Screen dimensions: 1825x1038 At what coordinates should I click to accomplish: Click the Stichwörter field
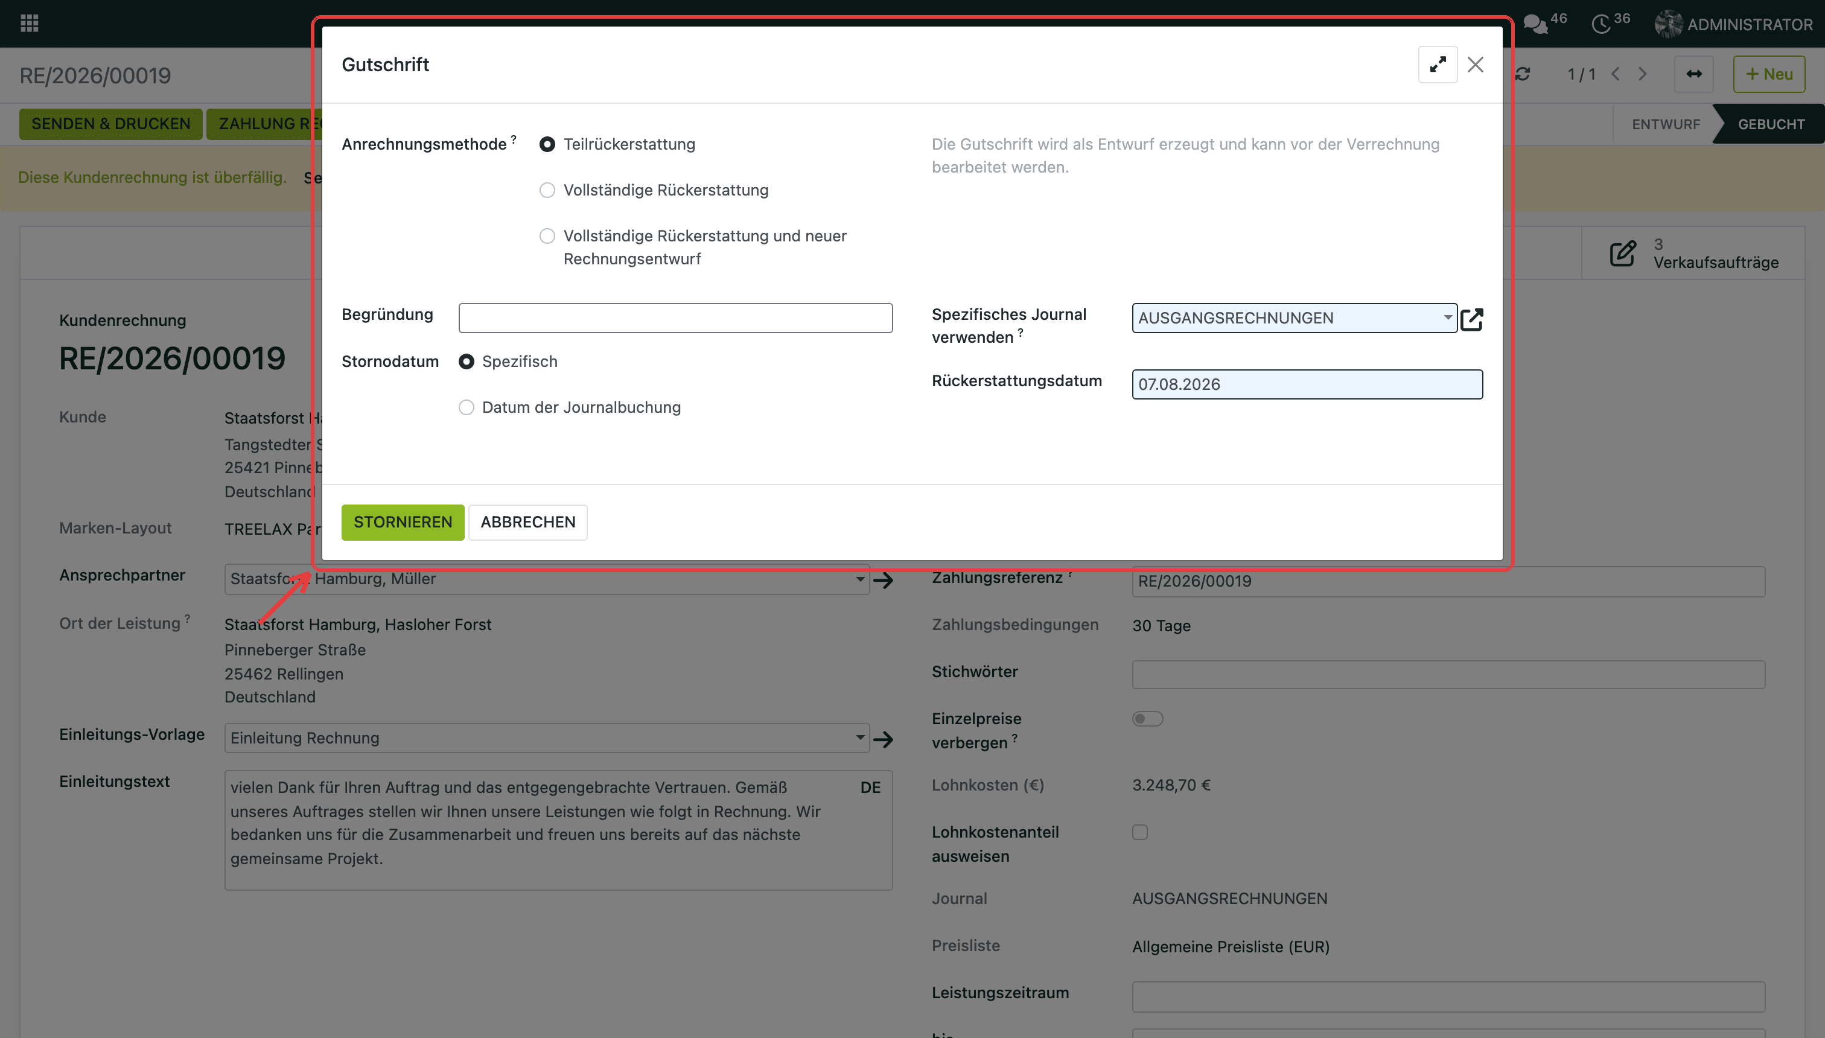click(1448, 675)
